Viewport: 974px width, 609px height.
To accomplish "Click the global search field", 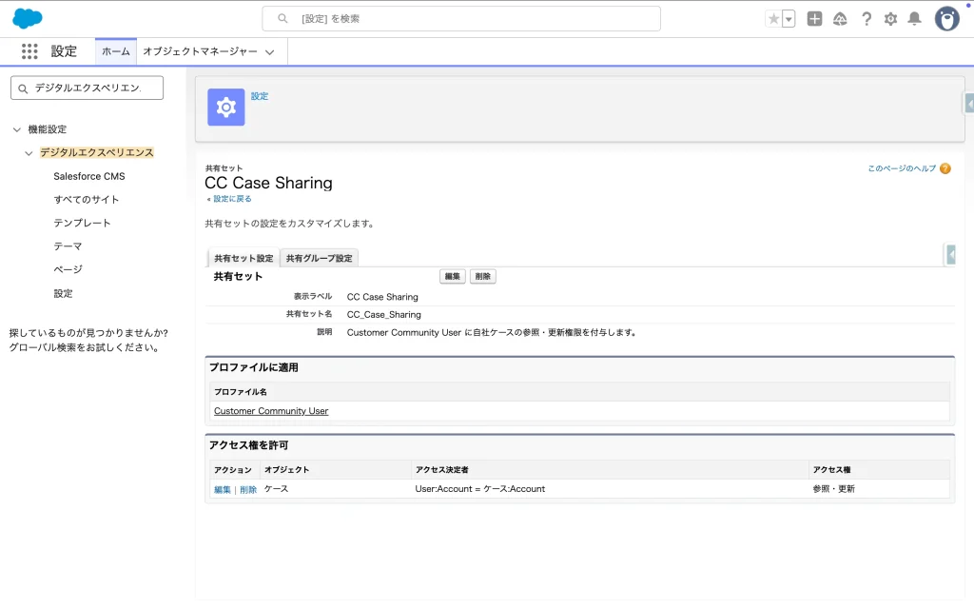I will coord(461,18).
